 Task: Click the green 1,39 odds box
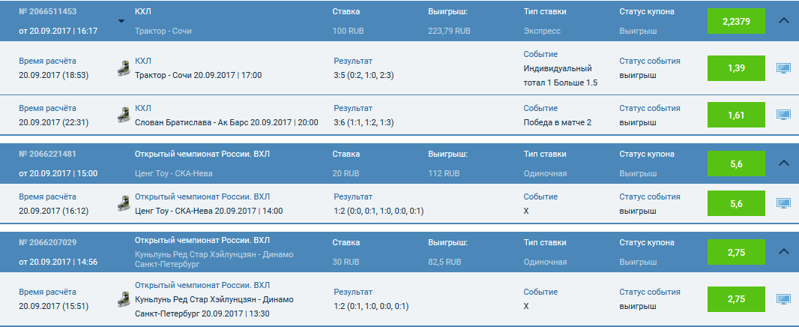coord(736,68)
